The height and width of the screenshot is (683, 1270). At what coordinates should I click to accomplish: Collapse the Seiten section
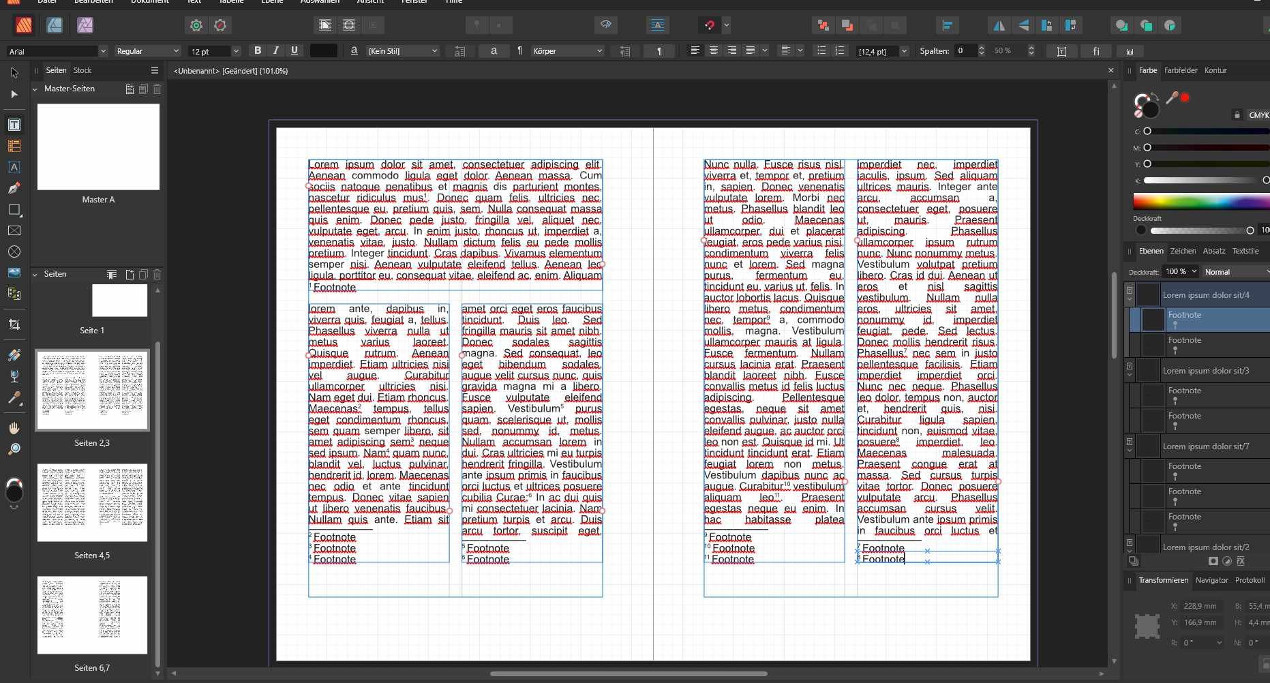tap(35, 274)
